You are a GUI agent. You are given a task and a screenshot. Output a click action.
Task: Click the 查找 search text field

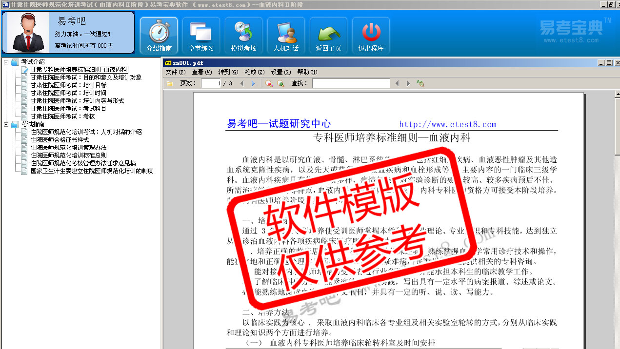(x=351, y=83)
